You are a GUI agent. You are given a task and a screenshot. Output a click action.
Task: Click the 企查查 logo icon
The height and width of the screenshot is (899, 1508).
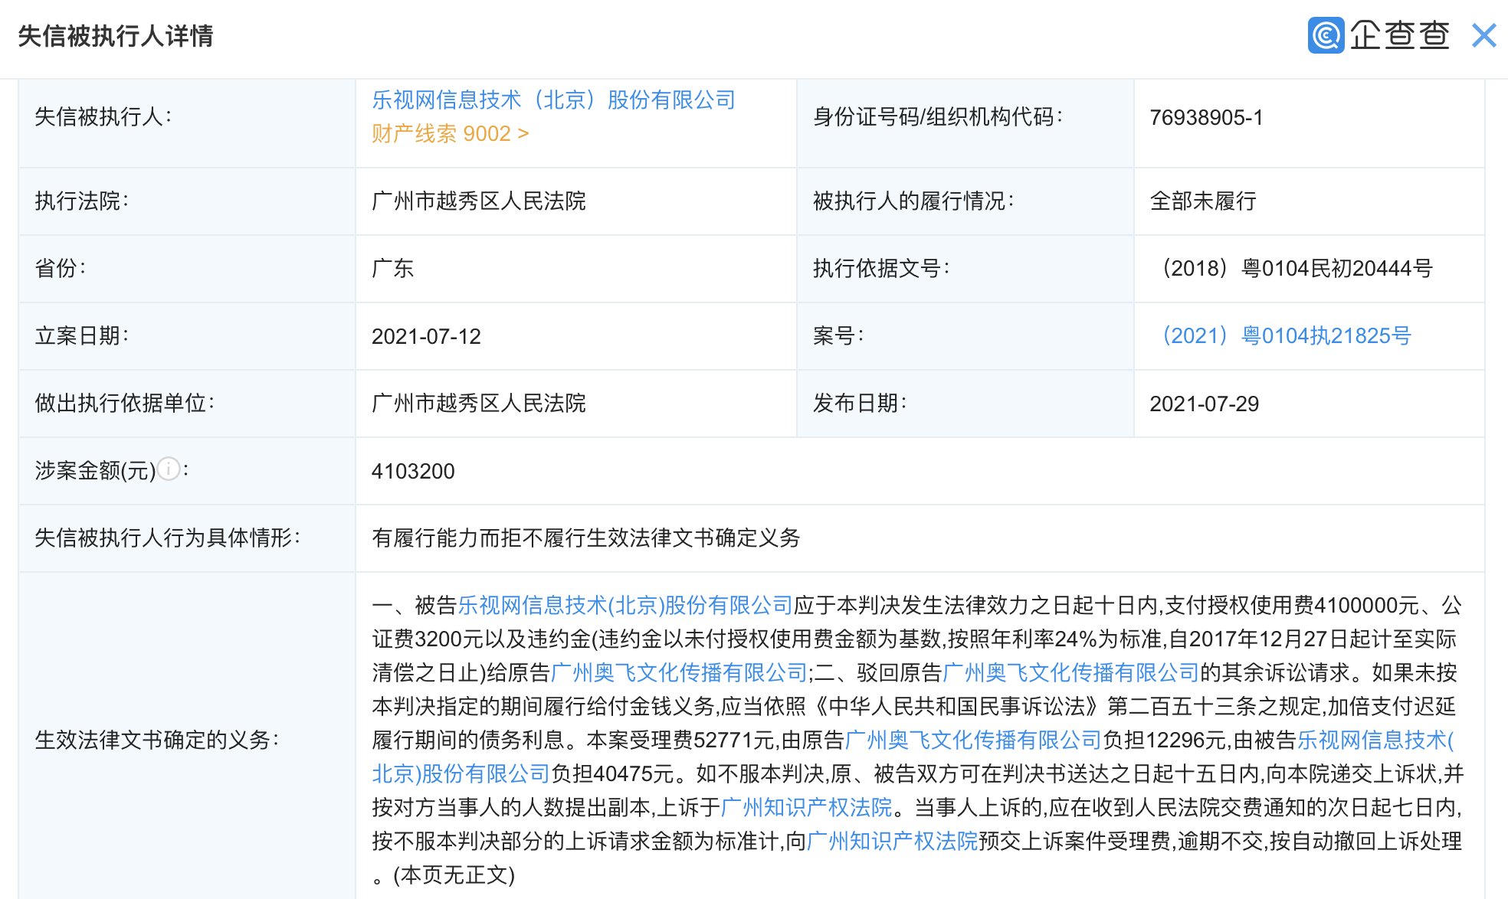coord(1326,35)
